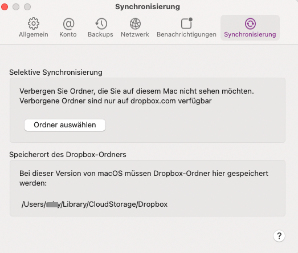Click the Speicherort des Dropbox-Ordners heading
The height and width of the screenshot is (253, 298).
[68, 155]
